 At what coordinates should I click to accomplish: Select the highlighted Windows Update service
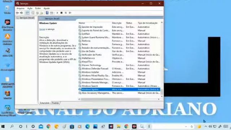click(119, 90)
